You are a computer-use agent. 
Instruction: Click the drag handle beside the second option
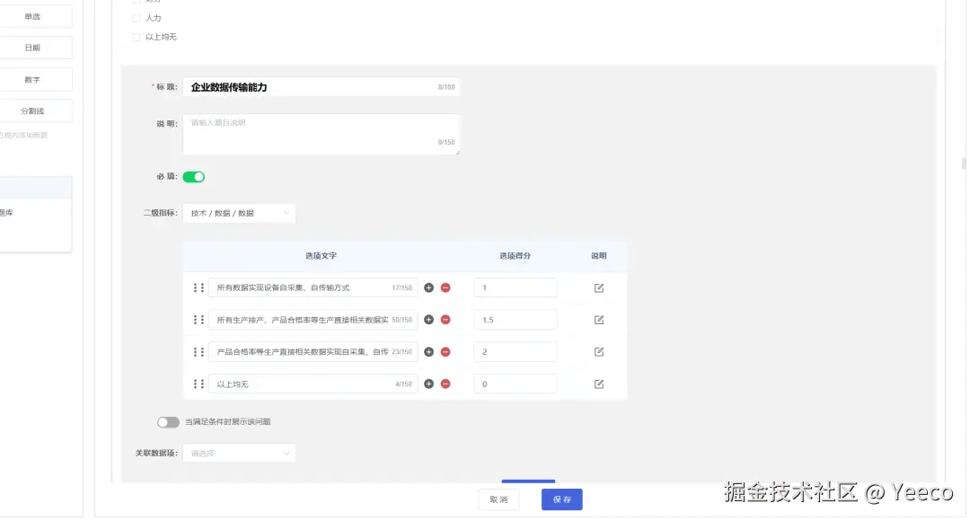[198, 319]
